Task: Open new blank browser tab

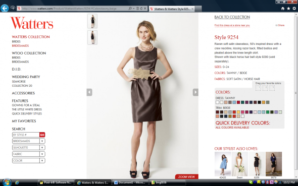Action: pyautogui.click(x=198, y=9)
